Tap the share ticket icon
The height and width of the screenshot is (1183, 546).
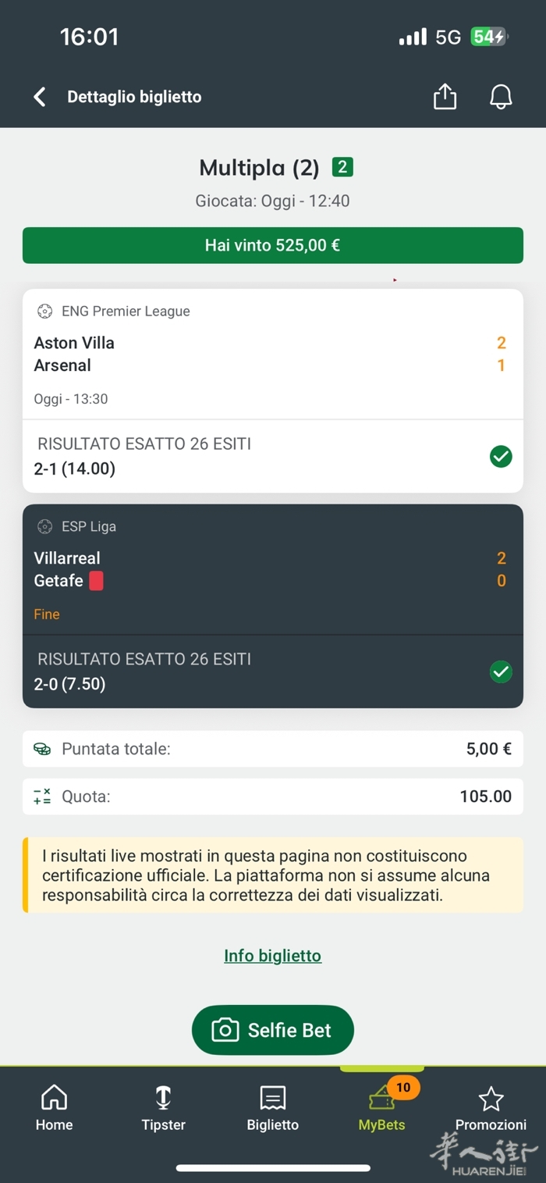tap(445, 97)
